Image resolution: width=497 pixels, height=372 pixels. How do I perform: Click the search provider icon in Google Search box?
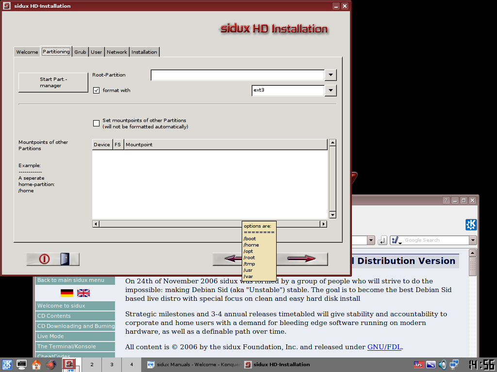pyautogui.click(x=396, y=240)
